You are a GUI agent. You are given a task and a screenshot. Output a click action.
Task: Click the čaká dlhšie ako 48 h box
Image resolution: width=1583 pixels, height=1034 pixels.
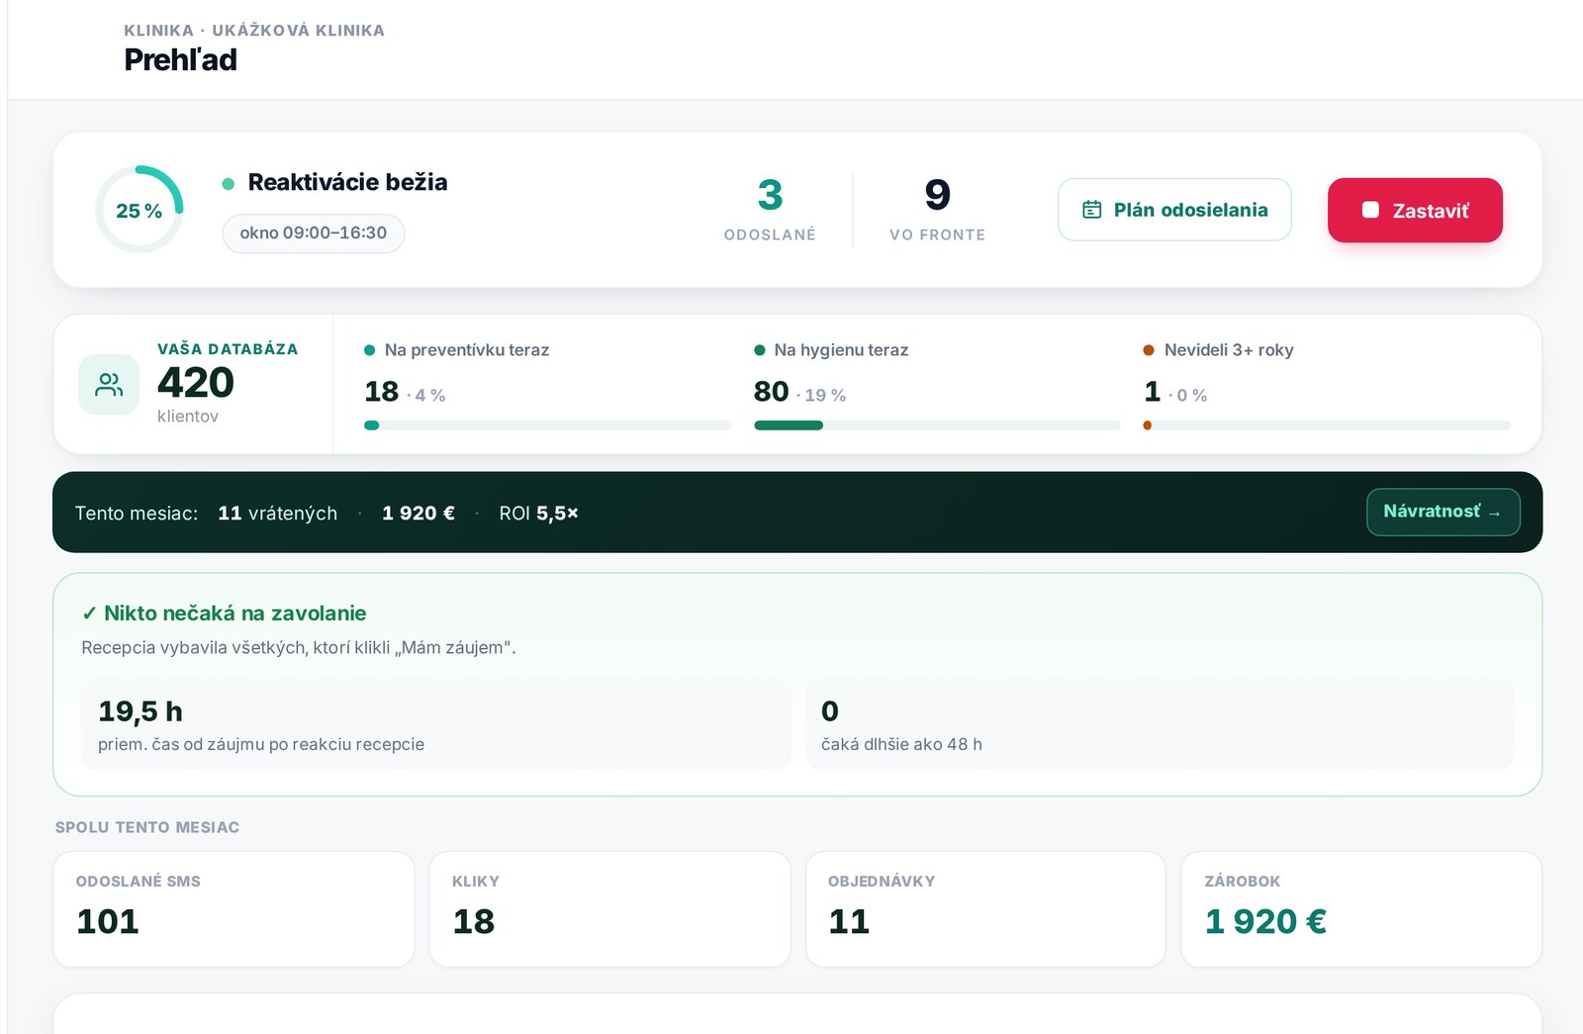tap(1160, 724)
